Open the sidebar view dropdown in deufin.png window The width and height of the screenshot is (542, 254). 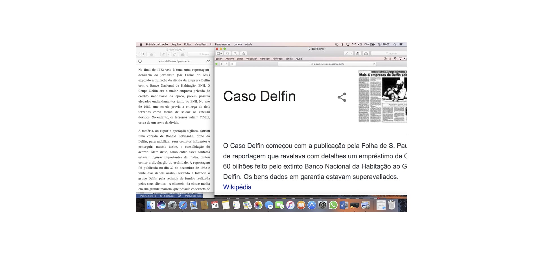click(219, 54)
